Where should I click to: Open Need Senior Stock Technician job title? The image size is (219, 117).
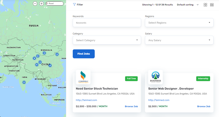(x=97, y=89)
